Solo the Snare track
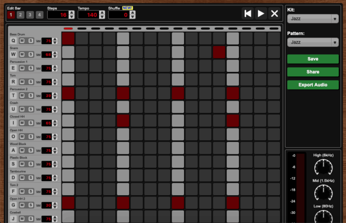The height and width of the screenshot is (223, 346). point(31,55)
